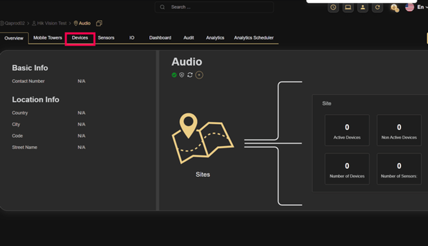Open the user profile icon
The image size is (428, 246).
(363, 7)
